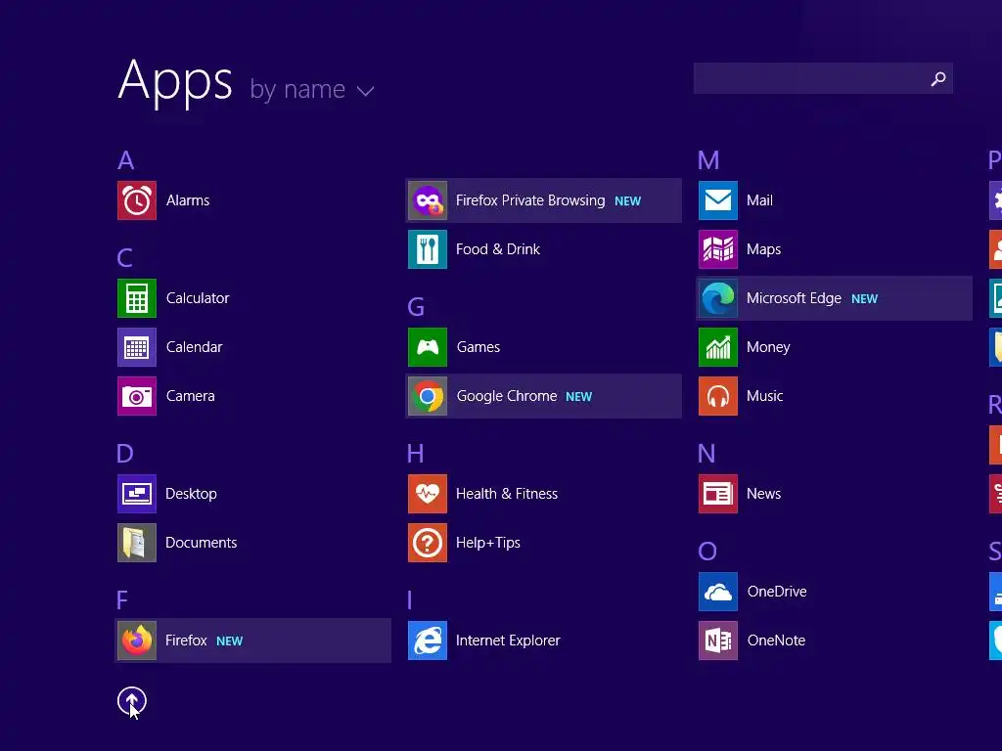Open the Health & Fitness heart icon
This screenshot has width=1002, height=751.
coord(428,494)
